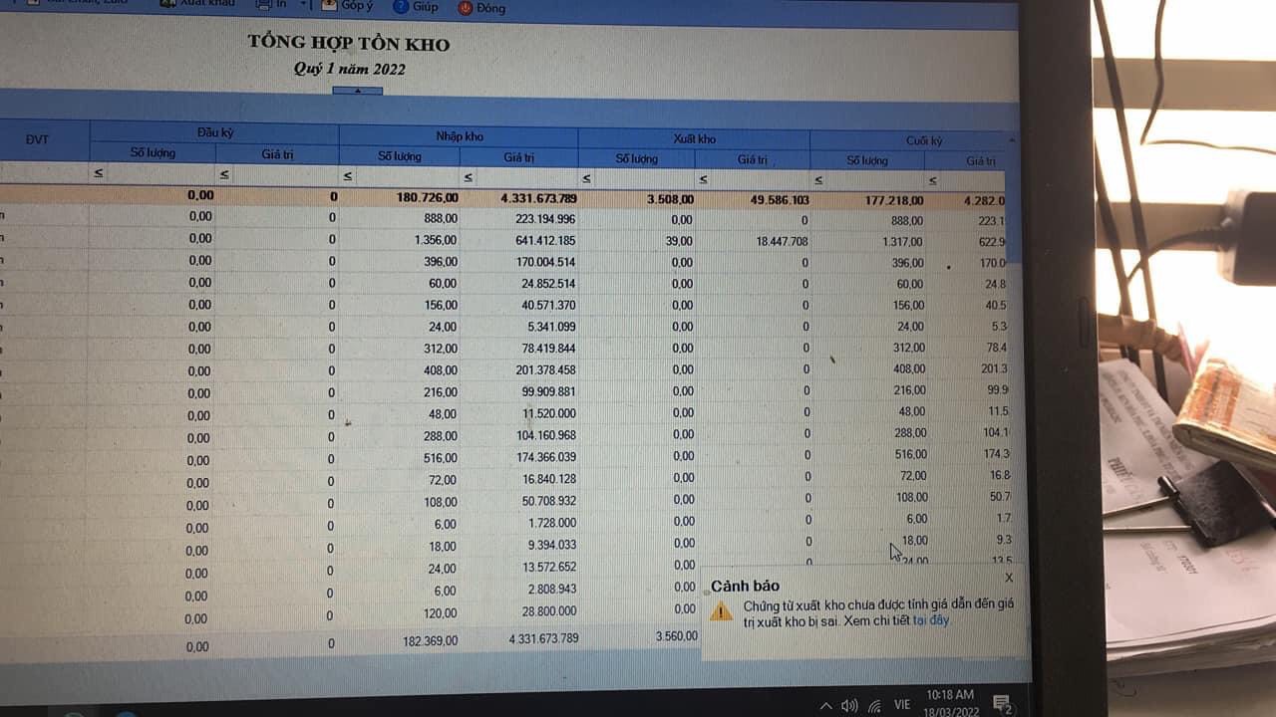The image size is (1276, 717).
Task: Switch the VIE input language indicator
Action: point(902,704)
